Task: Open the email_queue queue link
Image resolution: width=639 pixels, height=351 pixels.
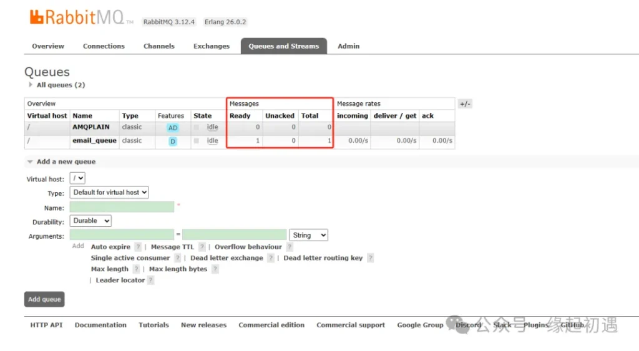Action: point(94,141)
